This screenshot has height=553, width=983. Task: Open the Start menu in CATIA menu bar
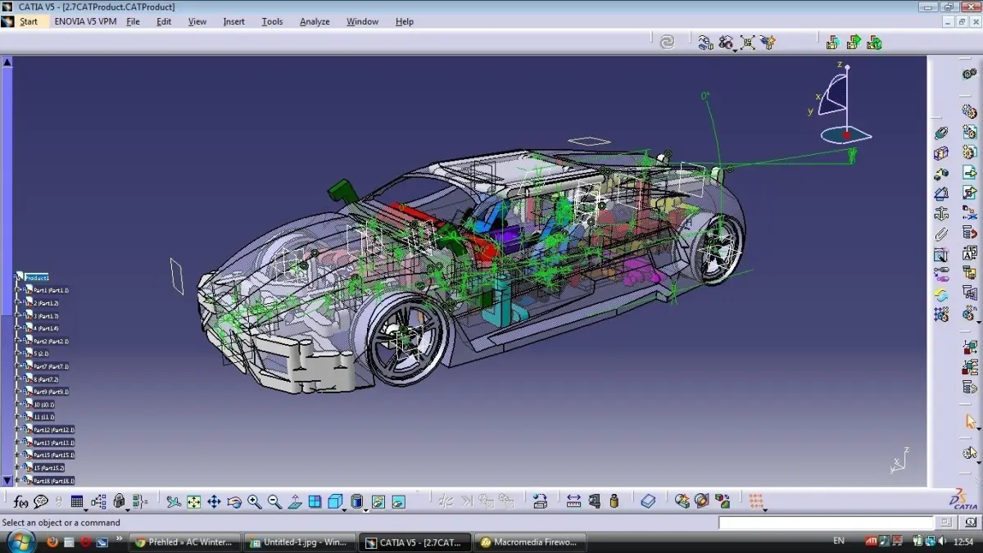(x=29, y=21)
